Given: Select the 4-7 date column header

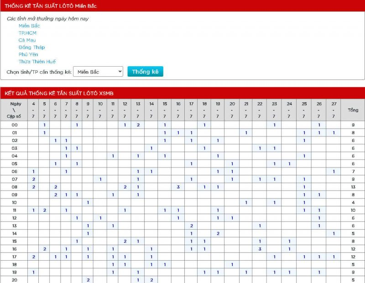Looking at the screenshot, I should coord(33,110).
